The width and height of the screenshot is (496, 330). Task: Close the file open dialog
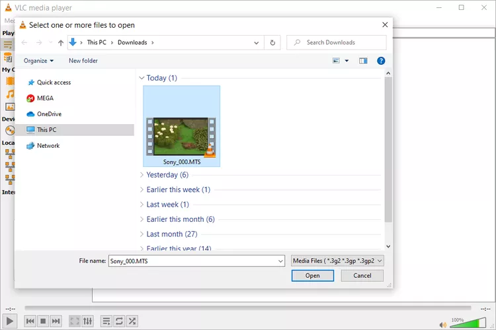tap(385, 24)
